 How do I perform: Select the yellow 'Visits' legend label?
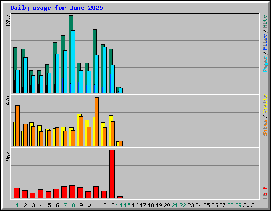265,104
